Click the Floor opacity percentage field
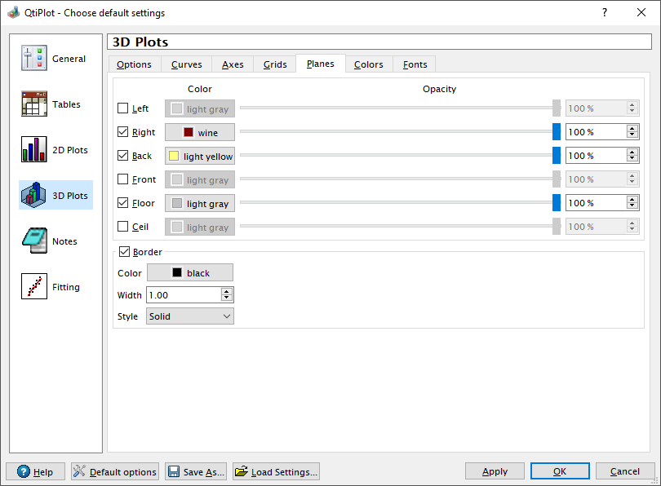This screenshot has width=661, height=486. (x=595, y=203)
